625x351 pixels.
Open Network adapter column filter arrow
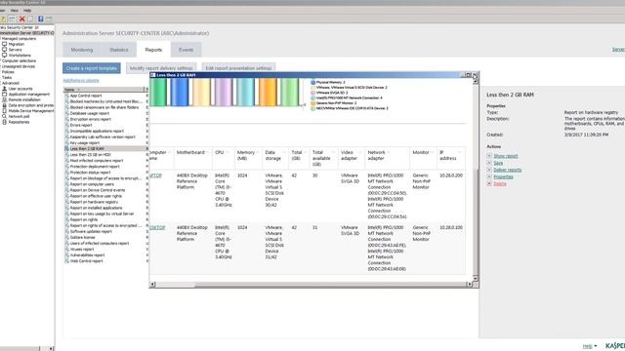click(x=389, y=152)
